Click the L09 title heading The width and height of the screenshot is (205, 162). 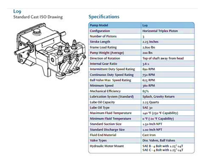(17, 11)
